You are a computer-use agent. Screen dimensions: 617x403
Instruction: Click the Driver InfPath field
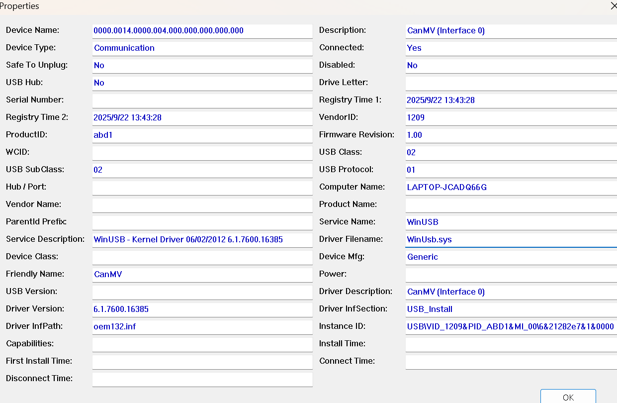tap(202, 327)
